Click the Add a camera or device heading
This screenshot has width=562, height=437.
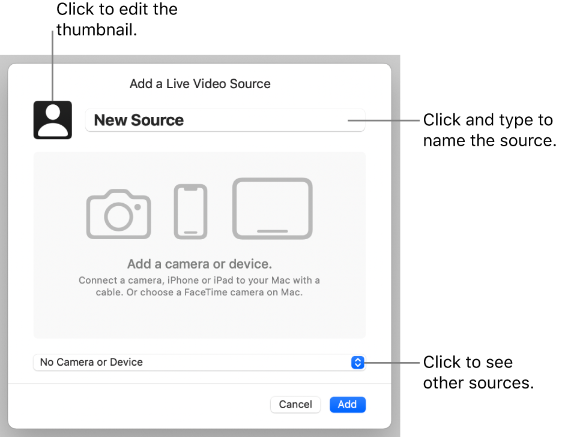[199, 264]
